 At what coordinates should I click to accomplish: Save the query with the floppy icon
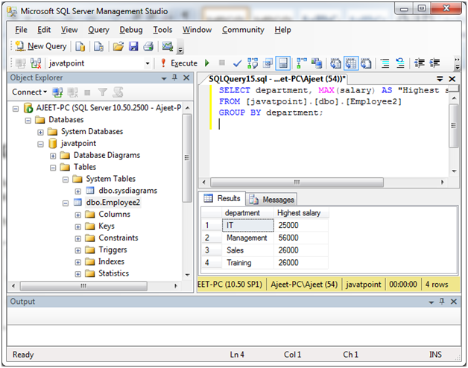click(x=133, y=46)
